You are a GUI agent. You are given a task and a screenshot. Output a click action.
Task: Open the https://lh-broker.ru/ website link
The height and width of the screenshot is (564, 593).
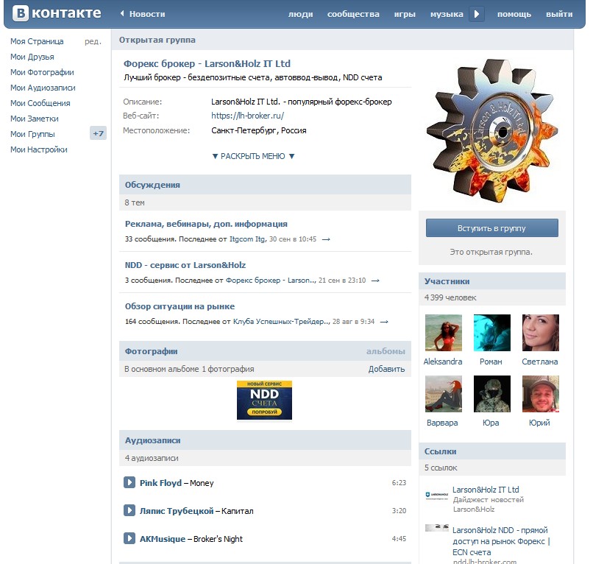pyautogui.click(x=248, y=116)
